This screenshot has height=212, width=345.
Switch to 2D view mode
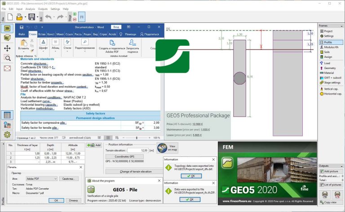tap(7, 29)
